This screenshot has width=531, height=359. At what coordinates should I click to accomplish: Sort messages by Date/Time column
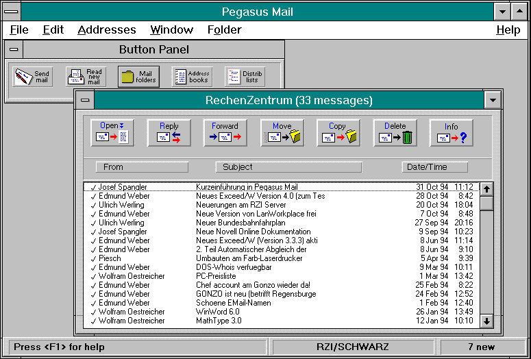pos(434,167)
